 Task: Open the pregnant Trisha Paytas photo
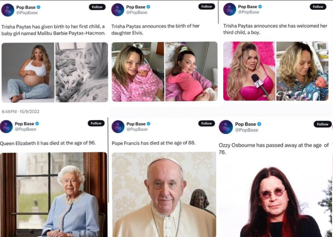tap(28, 72)
